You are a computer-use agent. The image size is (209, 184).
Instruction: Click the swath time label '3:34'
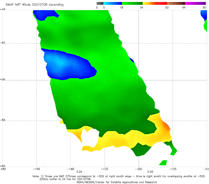tap(79, 172)
